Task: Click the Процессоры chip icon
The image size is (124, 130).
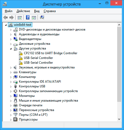Action: (x=16, y=119)
